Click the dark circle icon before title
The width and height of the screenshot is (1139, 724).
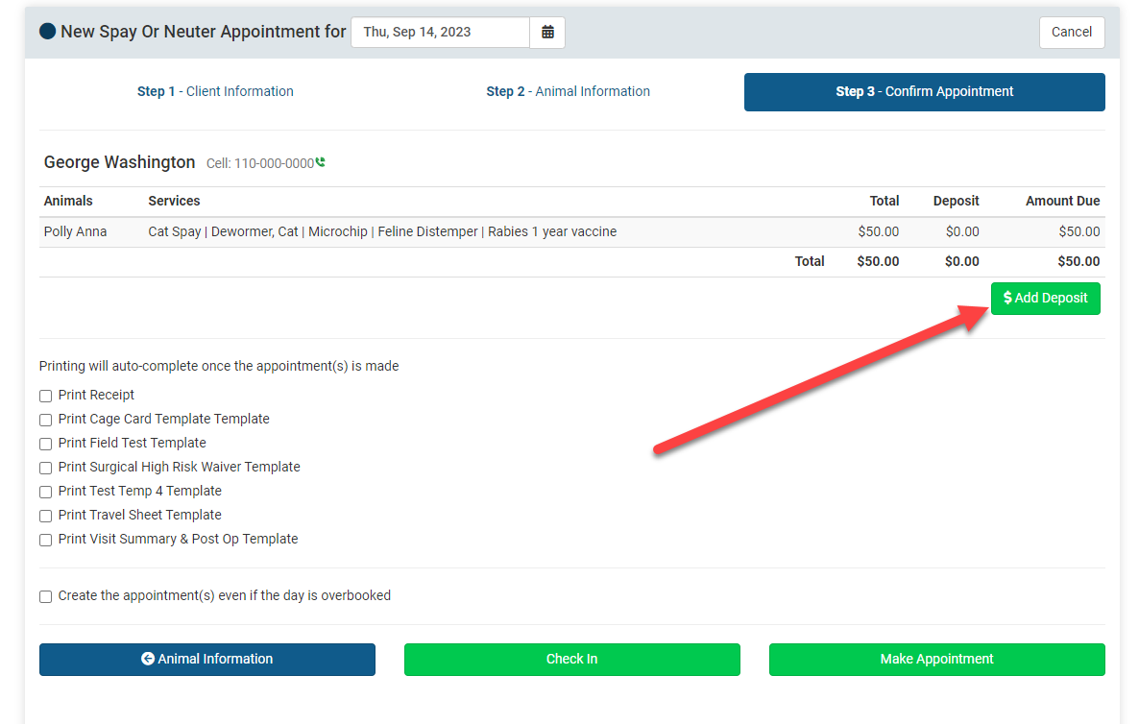[x=48, y=32]
